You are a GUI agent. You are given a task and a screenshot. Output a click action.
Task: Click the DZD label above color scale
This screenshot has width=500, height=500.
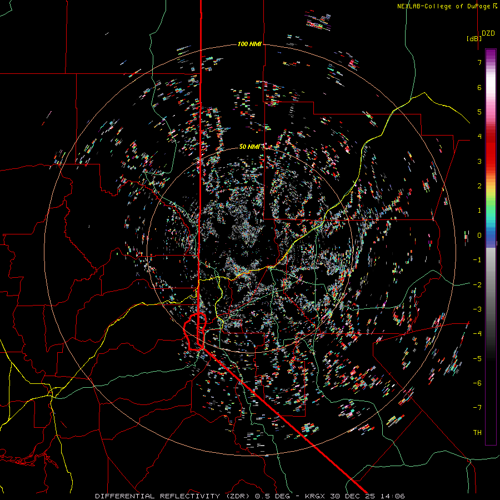(488, 33)
